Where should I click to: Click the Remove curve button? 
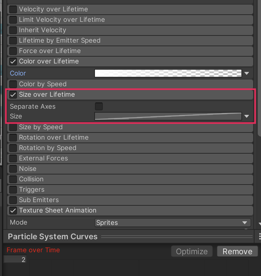pos(237,252)
